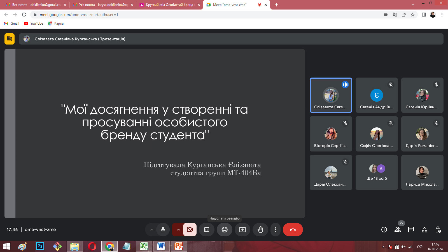The image size is (448, 252).
Task: Open more options three-dot menu
Action: [x=276, y=230]
